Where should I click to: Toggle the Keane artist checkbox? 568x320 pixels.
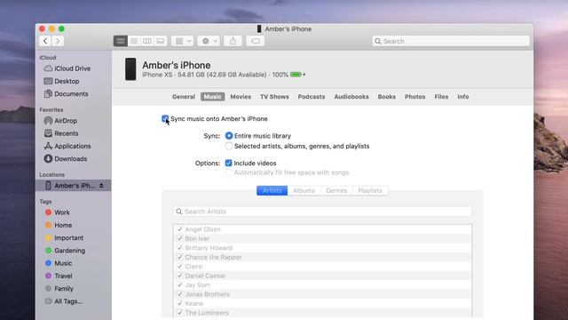179,303
